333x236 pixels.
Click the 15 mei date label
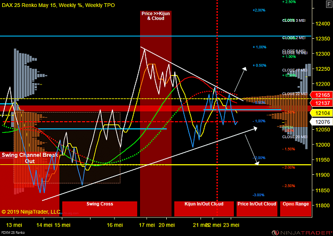[62, 225]
